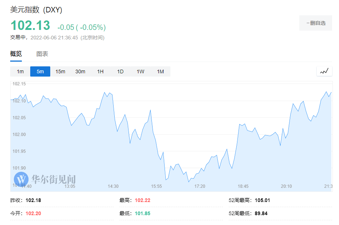Click the current price 102.13
Image resolution: width=339 pixels, height=225 pixels.
click(x=30, y=26)
